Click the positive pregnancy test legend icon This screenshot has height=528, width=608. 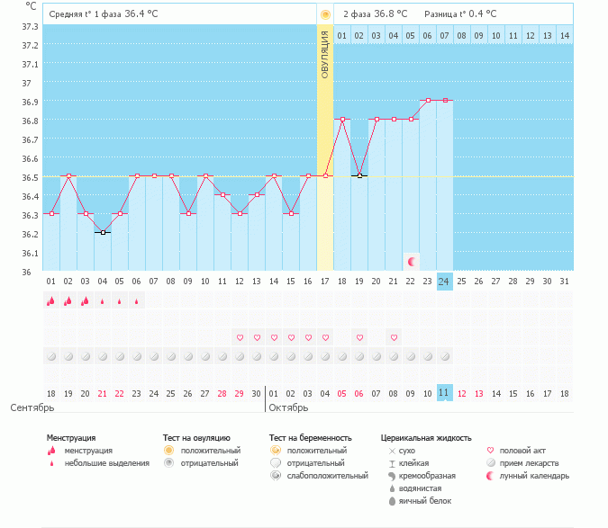coord(276,450)
